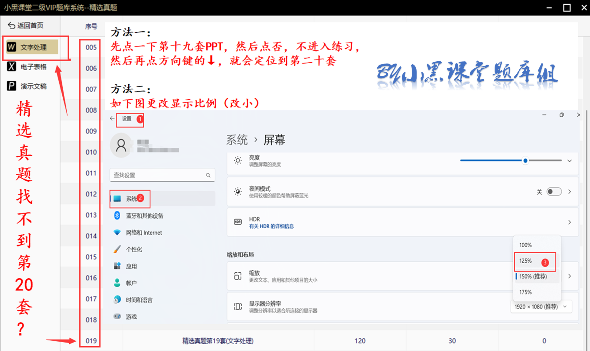Click the 返回首页 back arrow icon

tap(11, 25)
